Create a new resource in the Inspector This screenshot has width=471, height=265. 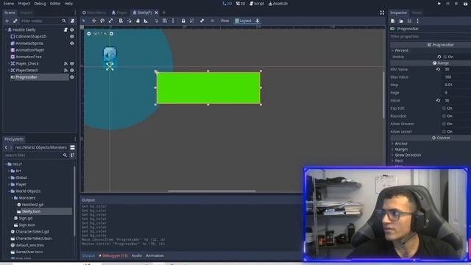click(392, 21)
